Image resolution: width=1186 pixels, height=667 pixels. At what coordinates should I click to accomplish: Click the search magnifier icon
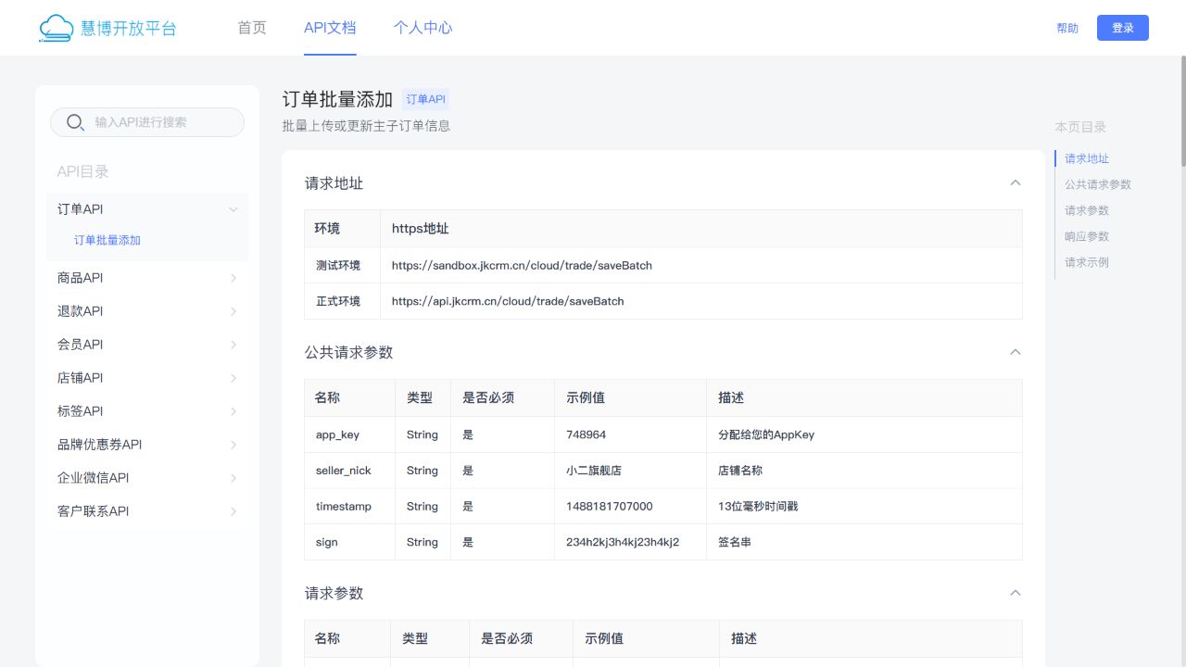[75, 122]
